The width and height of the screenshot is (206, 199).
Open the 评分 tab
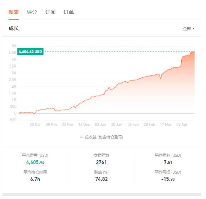(32, 12)
